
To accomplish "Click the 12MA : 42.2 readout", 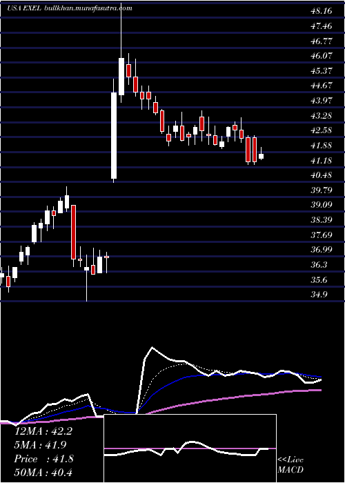I will click(43, 431).
